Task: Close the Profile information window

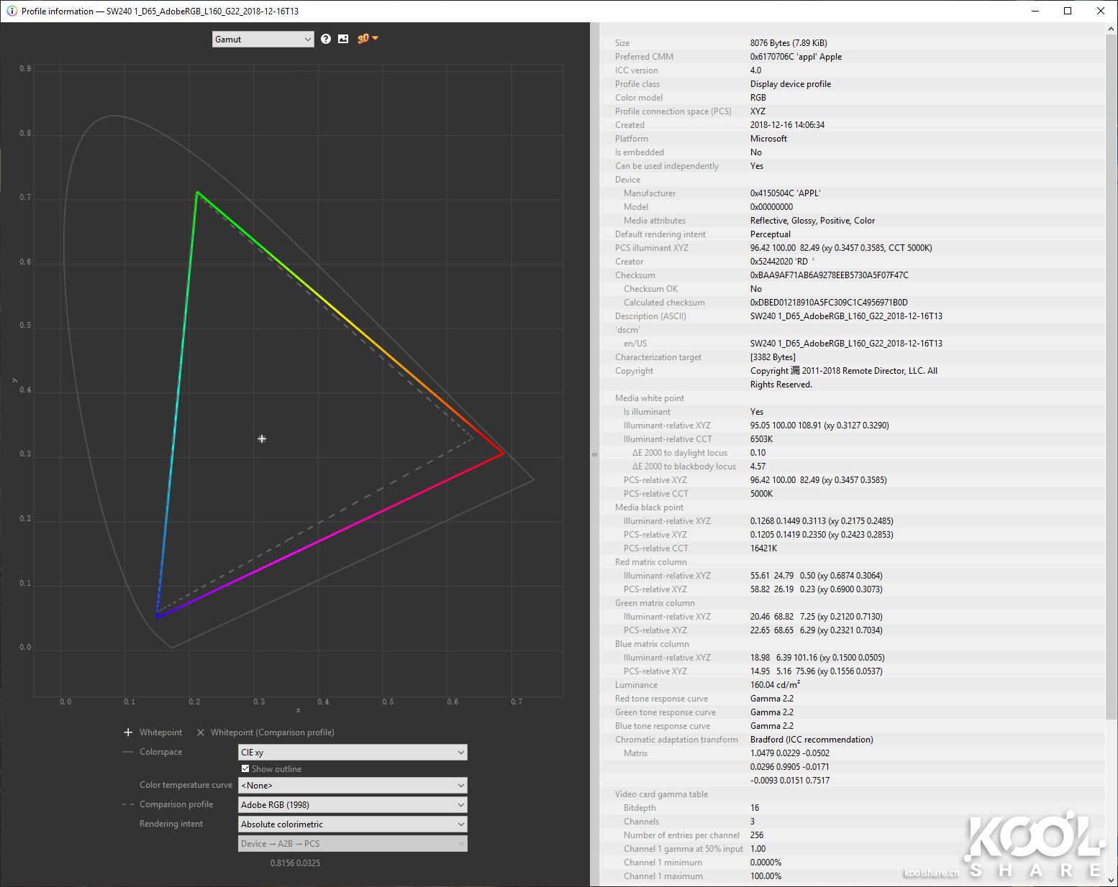Action: [x=1101, y=11]
